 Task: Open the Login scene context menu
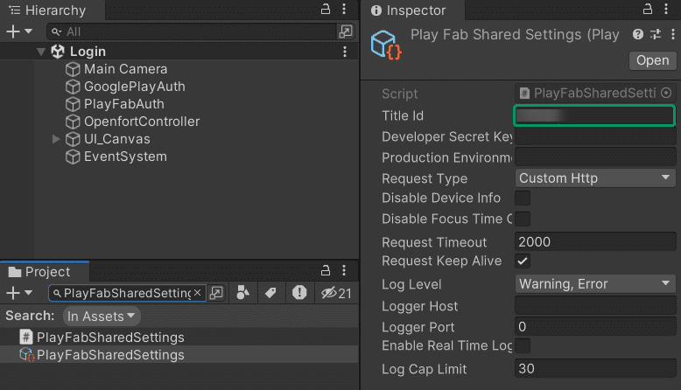click(345, 52)
